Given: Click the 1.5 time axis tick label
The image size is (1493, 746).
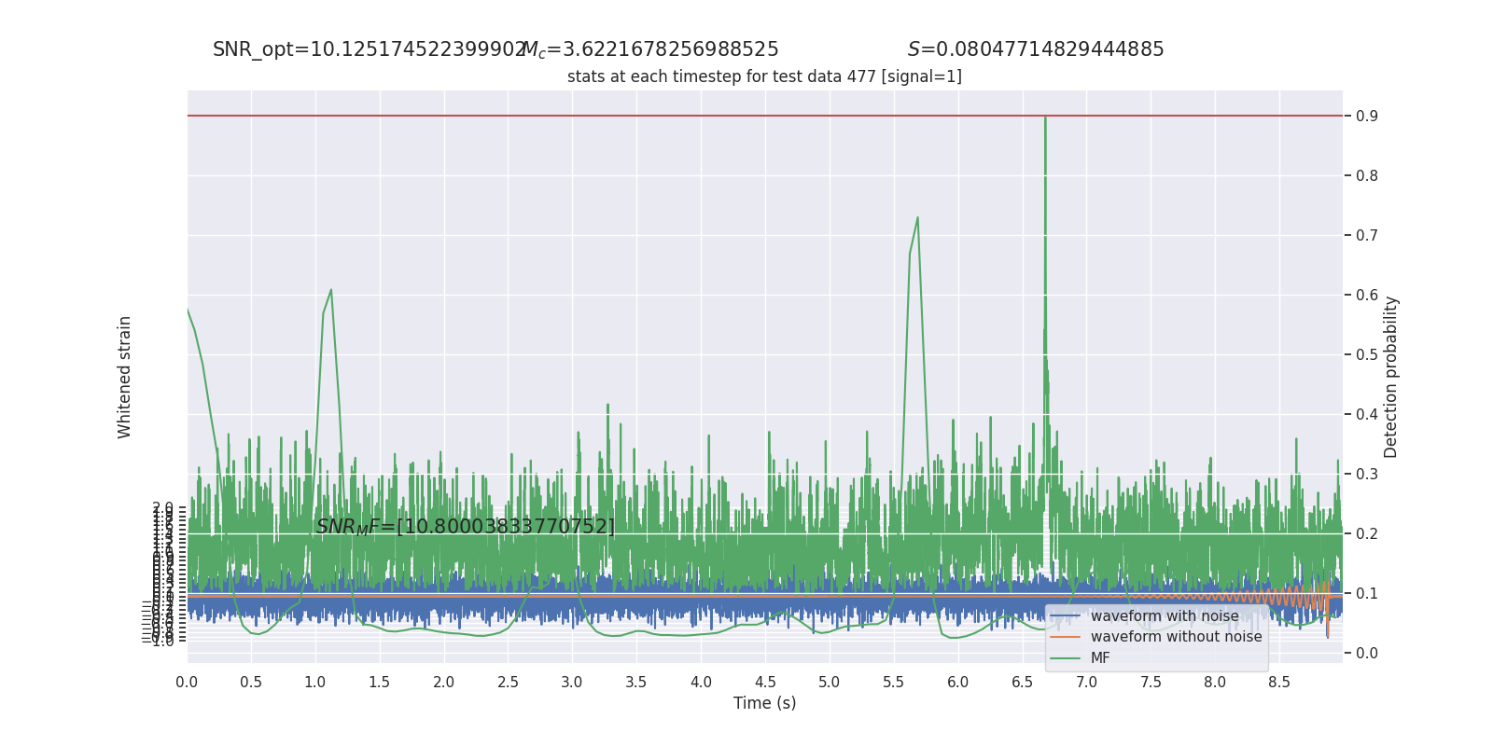Looking at the screenshot, I should 380,683.
